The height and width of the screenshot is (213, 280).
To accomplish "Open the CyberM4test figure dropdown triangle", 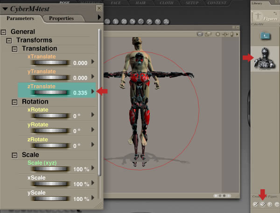I will click(x=5, y=9).
